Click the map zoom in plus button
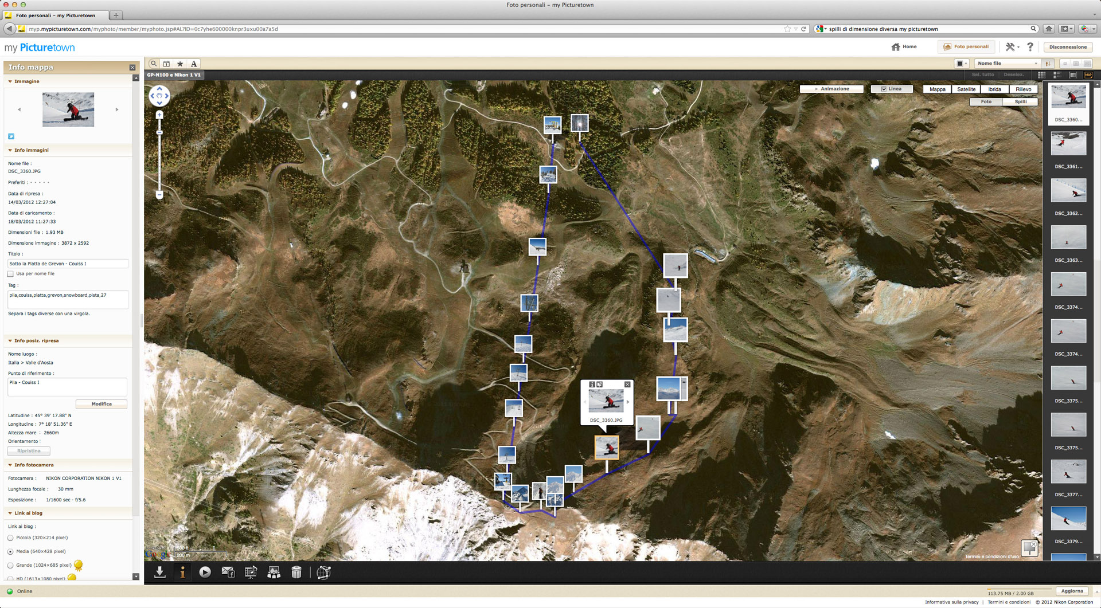The height and width of the screenshot is (608, 1101). pyautogui.click(x=159, y=115)
